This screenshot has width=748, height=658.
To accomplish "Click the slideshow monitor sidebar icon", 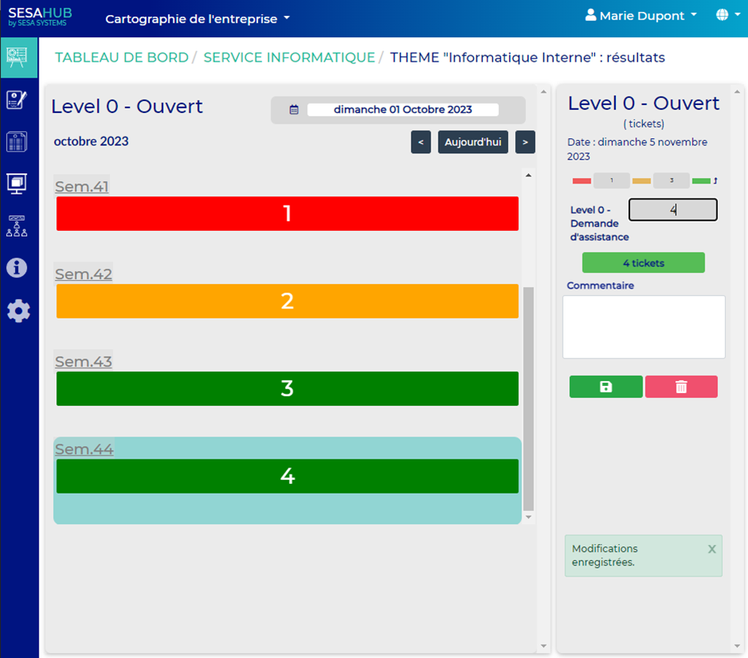I will (17, 183).
